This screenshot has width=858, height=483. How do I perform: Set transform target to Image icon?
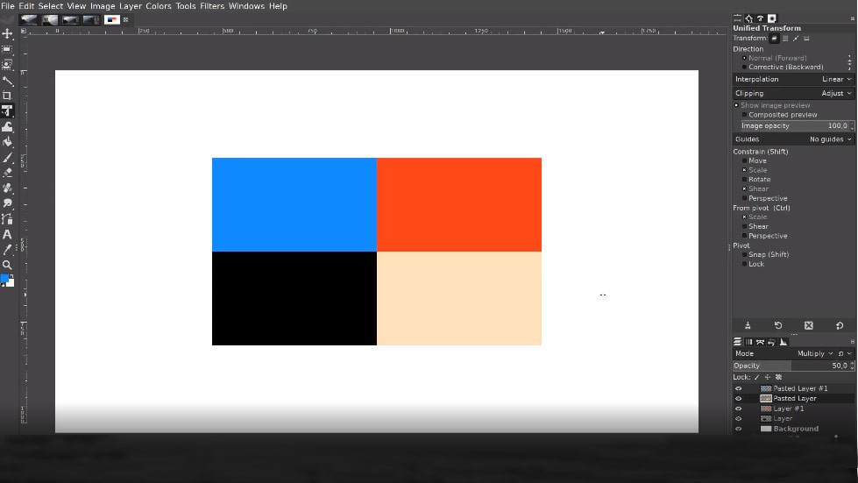(806, 39)
